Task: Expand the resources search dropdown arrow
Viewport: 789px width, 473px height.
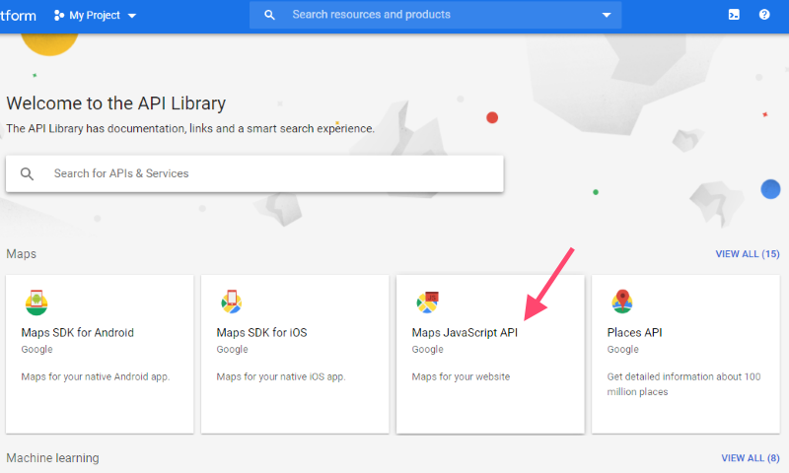Action: tap(607, 15)
